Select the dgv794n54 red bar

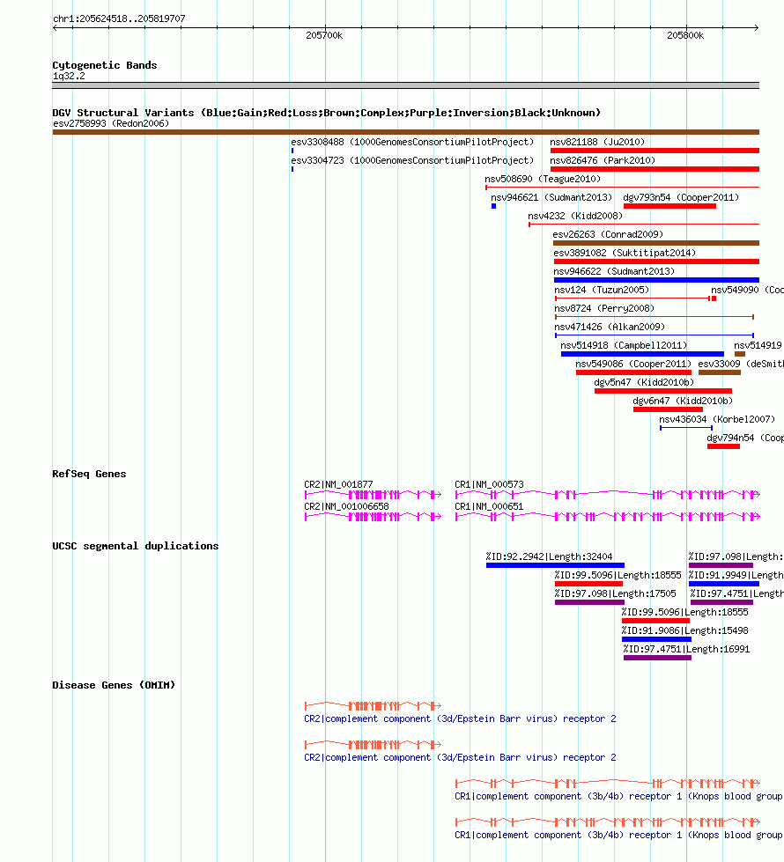click(x=723, y=446)
